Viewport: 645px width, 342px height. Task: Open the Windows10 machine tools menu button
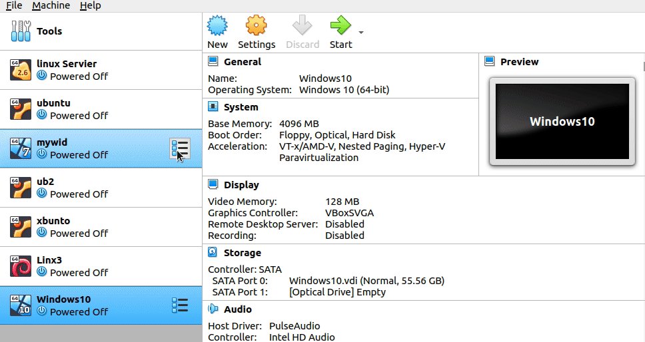click(x=180, y=305)
